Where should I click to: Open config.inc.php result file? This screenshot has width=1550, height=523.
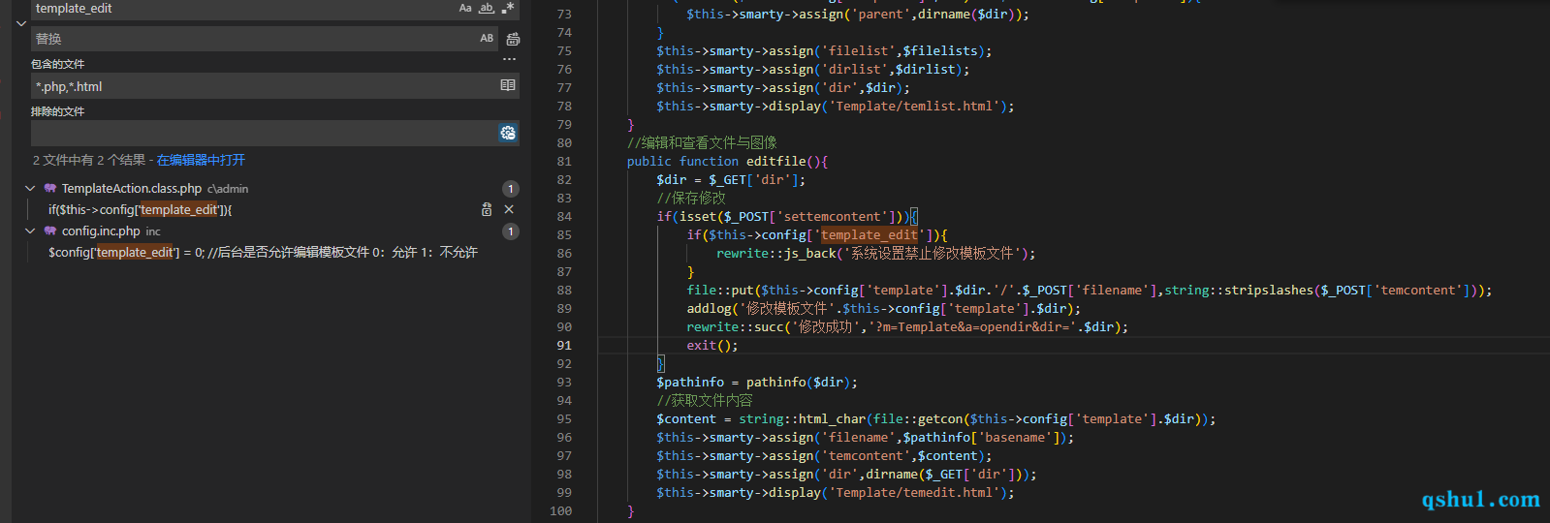101,231
